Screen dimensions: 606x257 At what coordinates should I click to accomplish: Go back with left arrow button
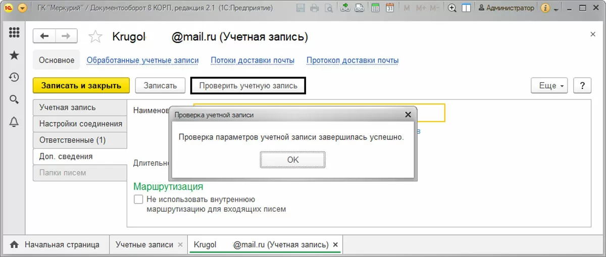tap(44, 36)
